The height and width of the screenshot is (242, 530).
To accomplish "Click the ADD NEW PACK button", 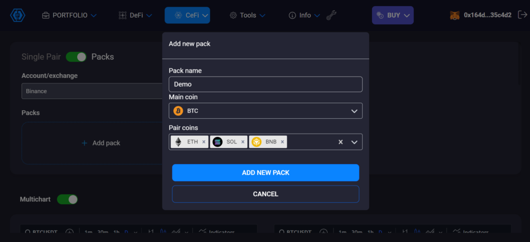I will 266,173.
